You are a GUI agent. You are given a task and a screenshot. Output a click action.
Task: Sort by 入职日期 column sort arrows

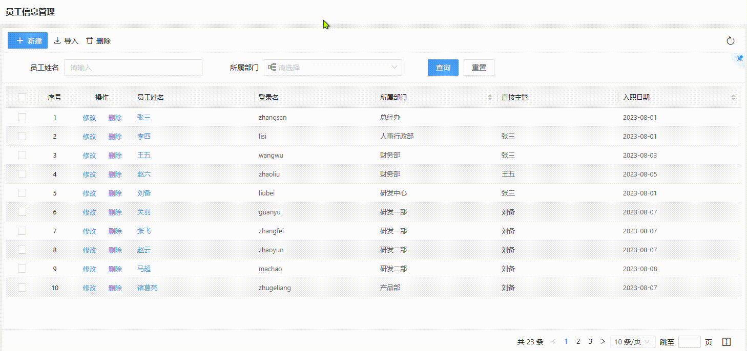(733, 97)
